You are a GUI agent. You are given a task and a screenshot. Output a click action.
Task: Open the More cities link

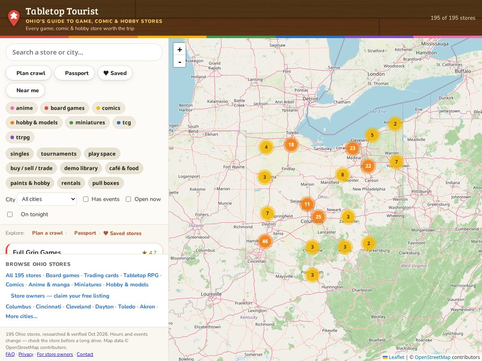pos(22,316)
